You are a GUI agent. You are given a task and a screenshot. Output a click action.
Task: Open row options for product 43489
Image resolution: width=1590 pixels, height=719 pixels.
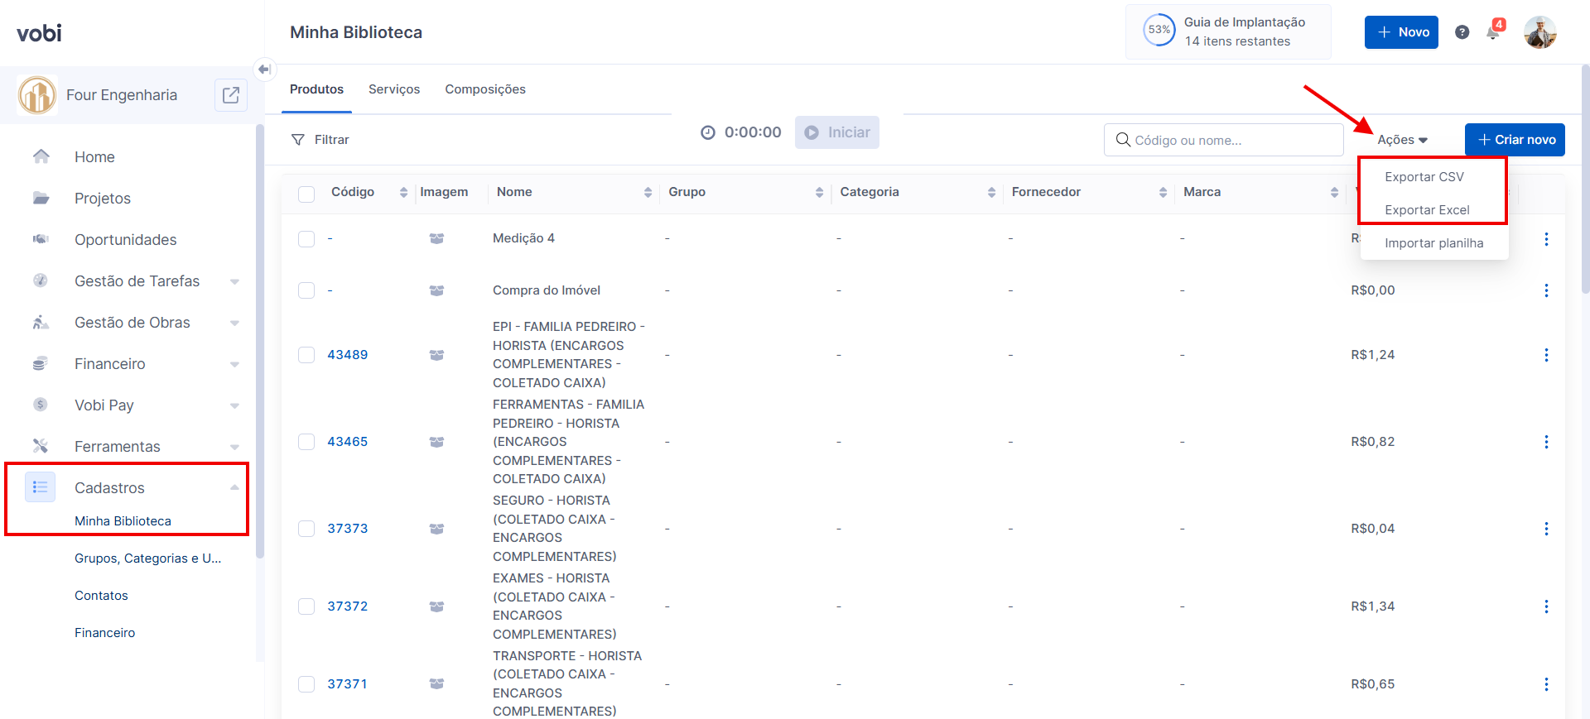1546,355
